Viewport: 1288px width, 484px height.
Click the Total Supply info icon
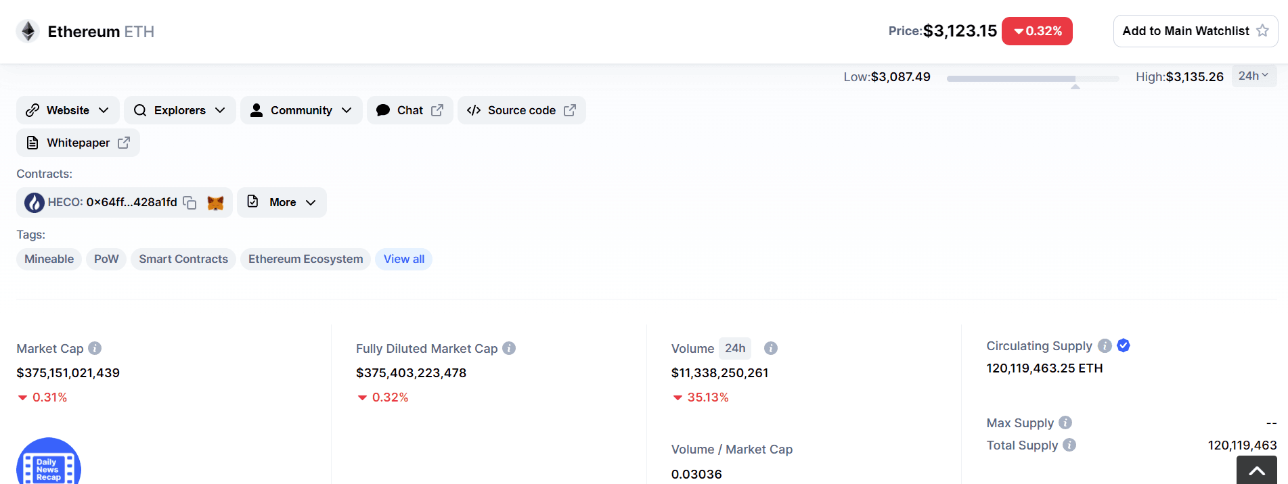[1069, 445]
